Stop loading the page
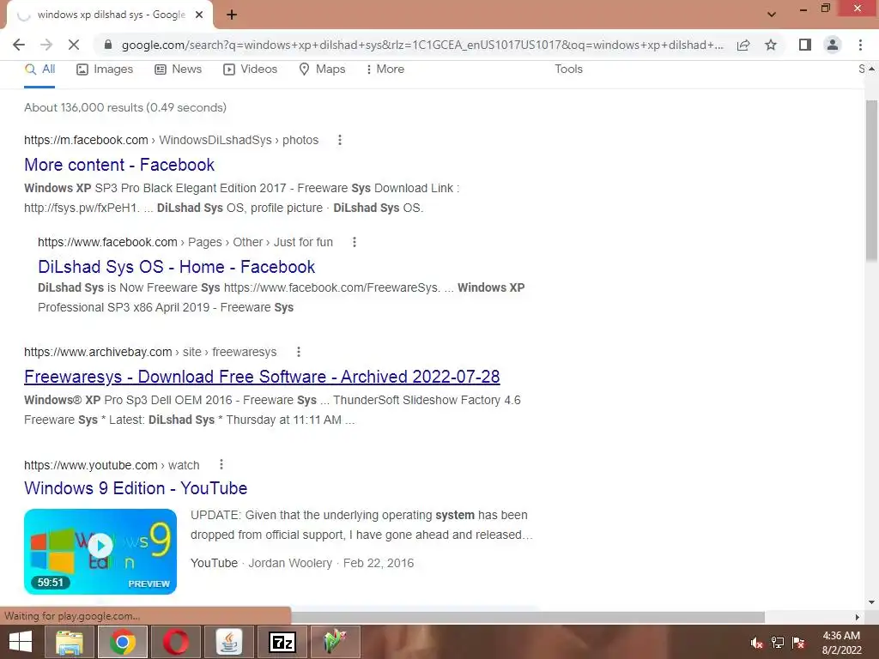The width and height of the screenshot is (879, 659). 74,45
